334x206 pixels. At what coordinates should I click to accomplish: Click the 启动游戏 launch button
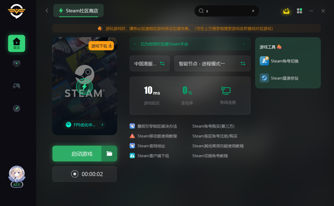pyautogui.click(x=77, y=154)
